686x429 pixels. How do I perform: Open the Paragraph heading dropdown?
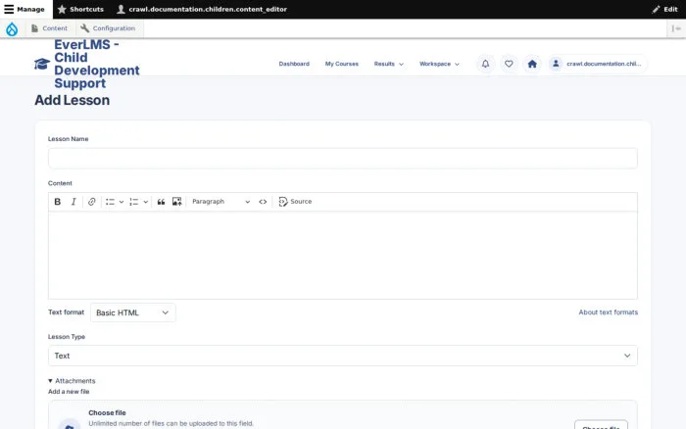click(220, 202)
